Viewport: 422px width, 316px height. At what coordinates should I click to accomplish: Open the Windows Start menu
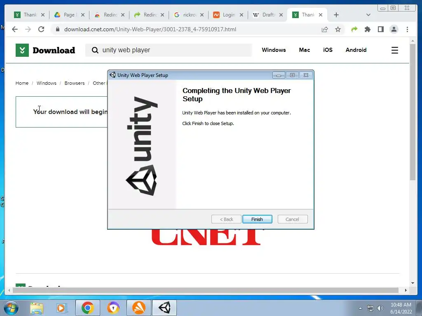point(11,308)
